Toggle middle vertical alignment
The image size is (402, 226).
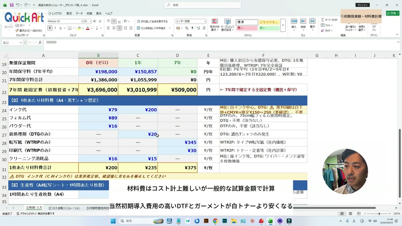tap(114, 21)
